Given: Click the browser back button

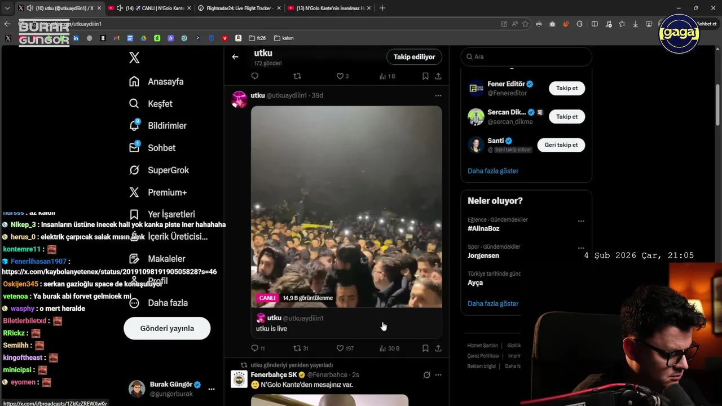Looking at the screenshot, I should click(x=7, y=24).
